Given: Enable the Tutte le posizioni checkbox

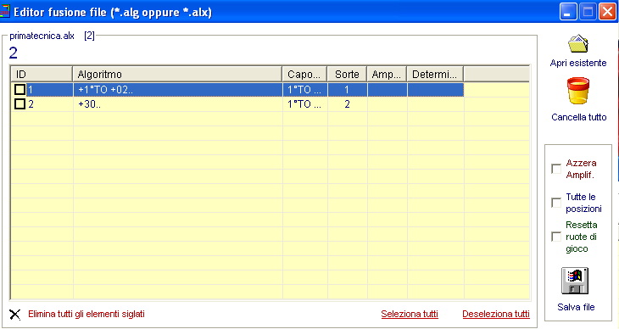Looking at the screenshot, I should click(x=556, y=203).
